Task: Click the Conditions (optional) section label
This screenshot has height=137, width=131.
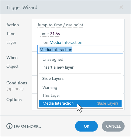Action: click(17, 86)
